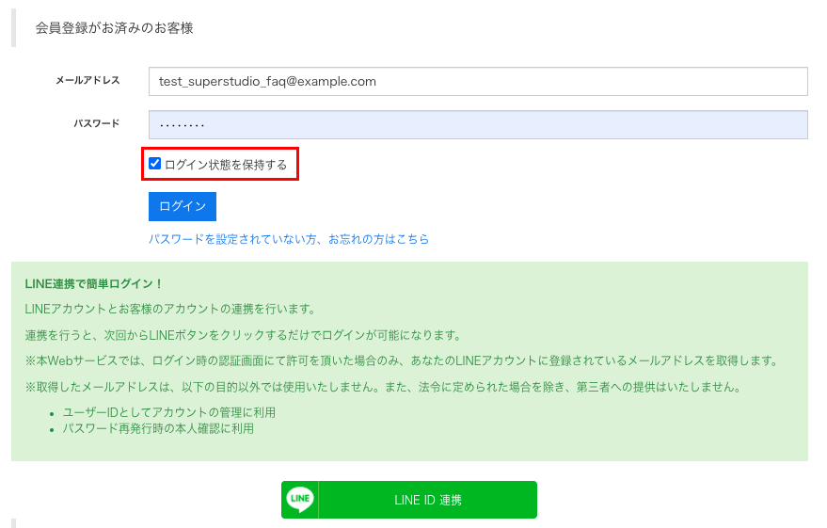Image resolution: width=827 pixels, height=528 pixels.
Task: Click the password input field
Action: pyautogui.click(x=478, y=124)
